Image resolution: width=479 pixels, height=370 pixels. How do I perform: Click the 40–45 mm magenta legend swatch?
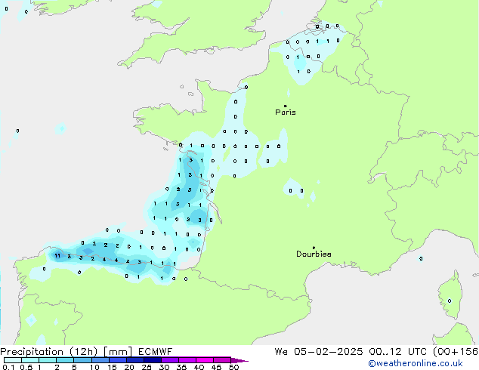pyautogui.click(x=205, y=360)
